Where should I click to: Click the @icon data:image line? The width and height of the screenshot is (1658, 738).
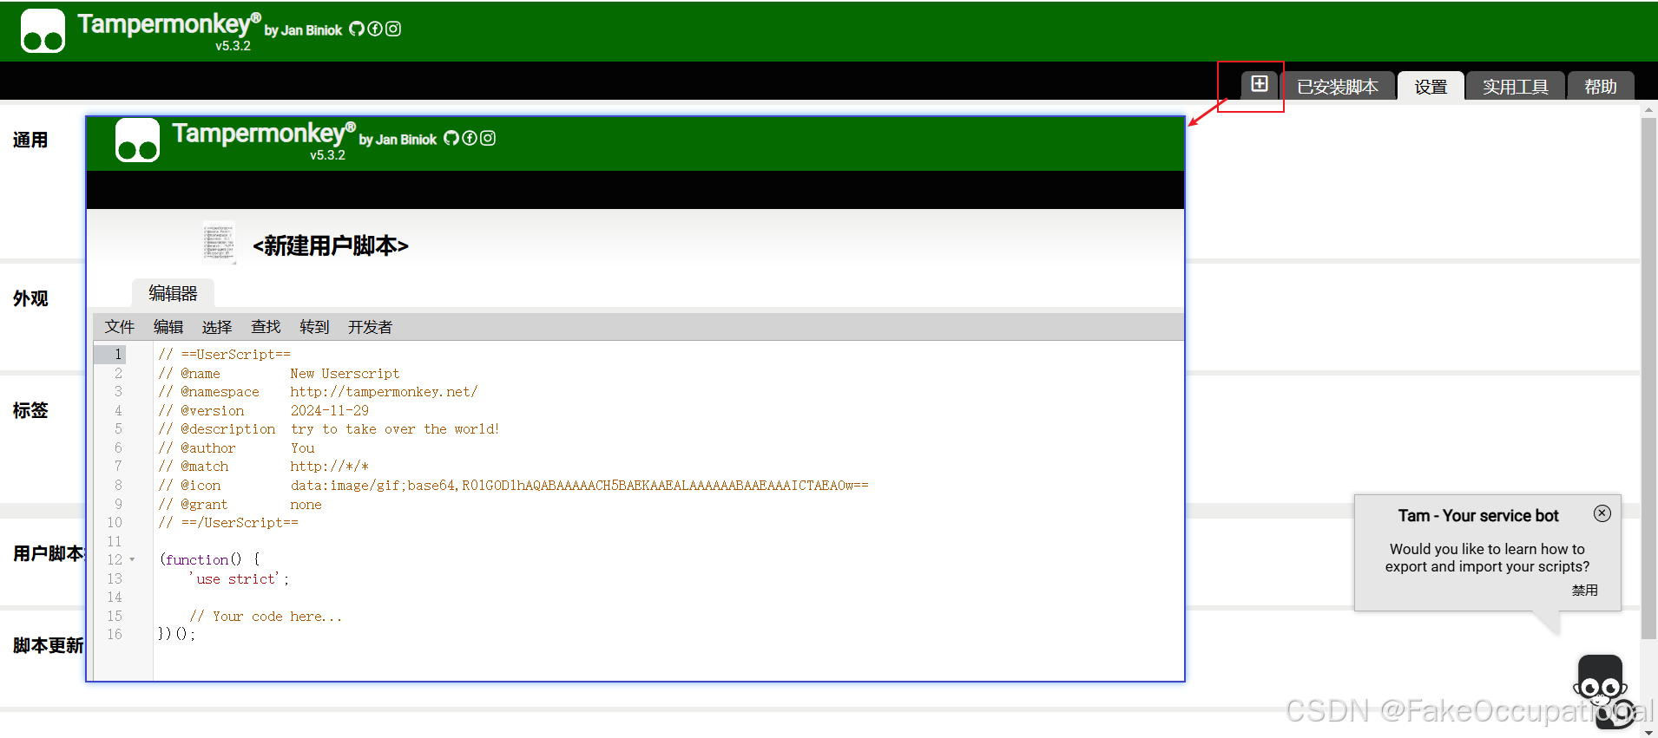[513, 486]
